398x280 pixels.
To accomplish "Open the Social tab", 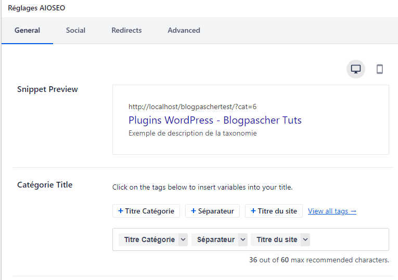I will (75, 30).
